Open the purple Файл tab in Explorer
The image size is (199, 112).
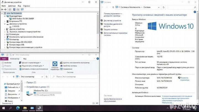point(4,59)
